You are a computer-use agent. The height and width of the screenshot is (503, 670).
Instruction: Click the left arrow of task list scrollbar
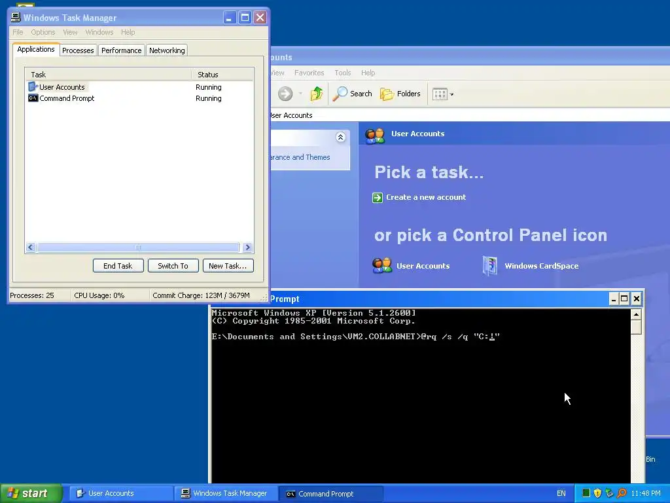(x=31, y=247)
